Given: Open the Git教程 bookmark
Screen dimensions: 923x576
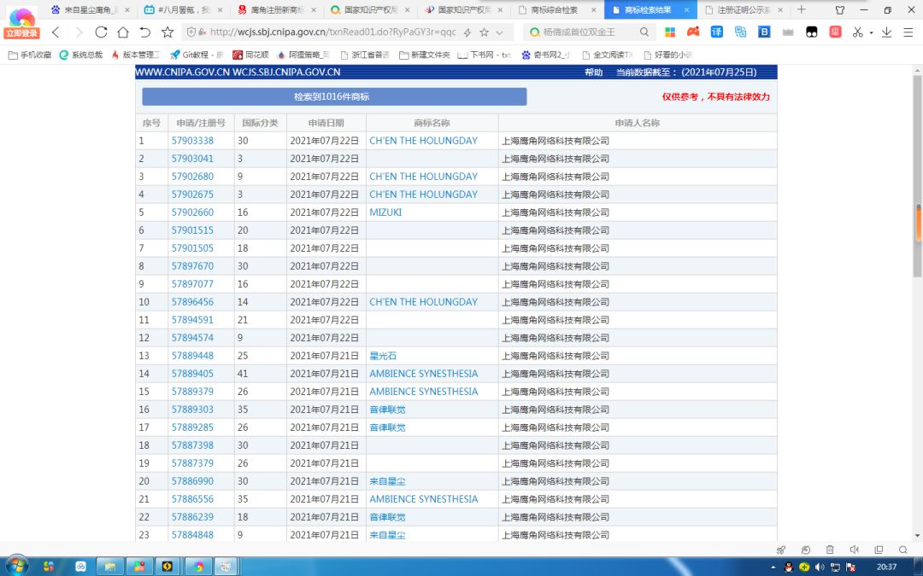Looking at the screenshot, I should pos(197,55).
